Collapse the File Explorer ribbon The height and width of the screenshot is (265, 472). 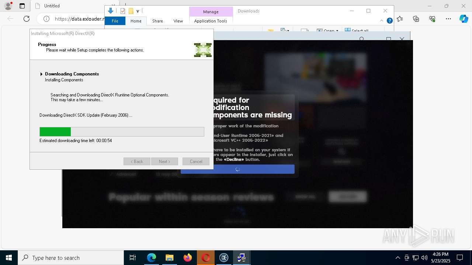coord(382,21)
